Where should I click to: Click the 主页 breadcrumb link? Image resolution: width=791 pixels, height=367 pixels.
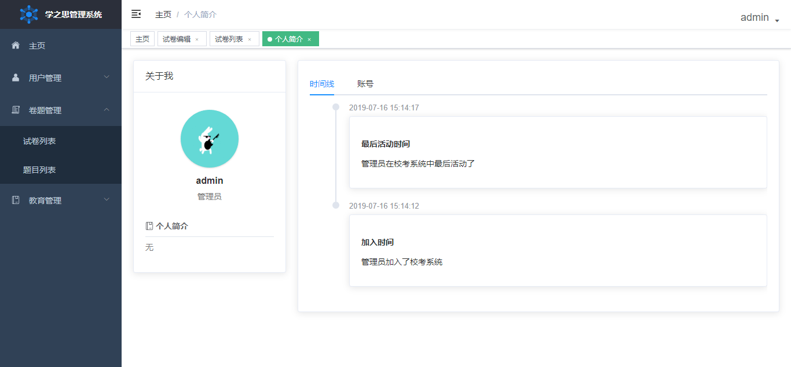tap(163, 14)
